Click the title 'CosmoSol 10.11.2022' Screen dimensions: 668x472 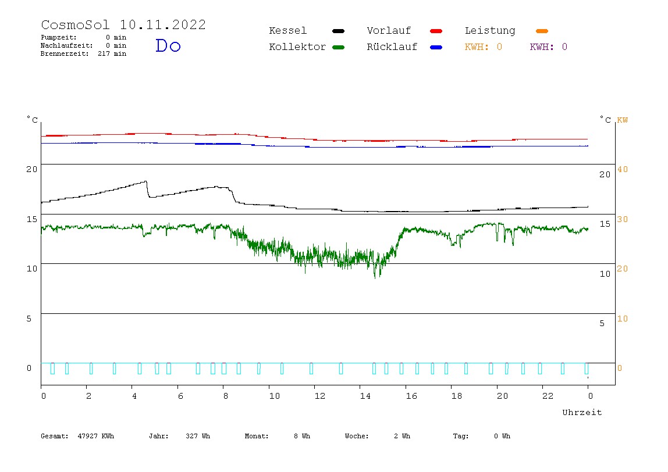123,24
